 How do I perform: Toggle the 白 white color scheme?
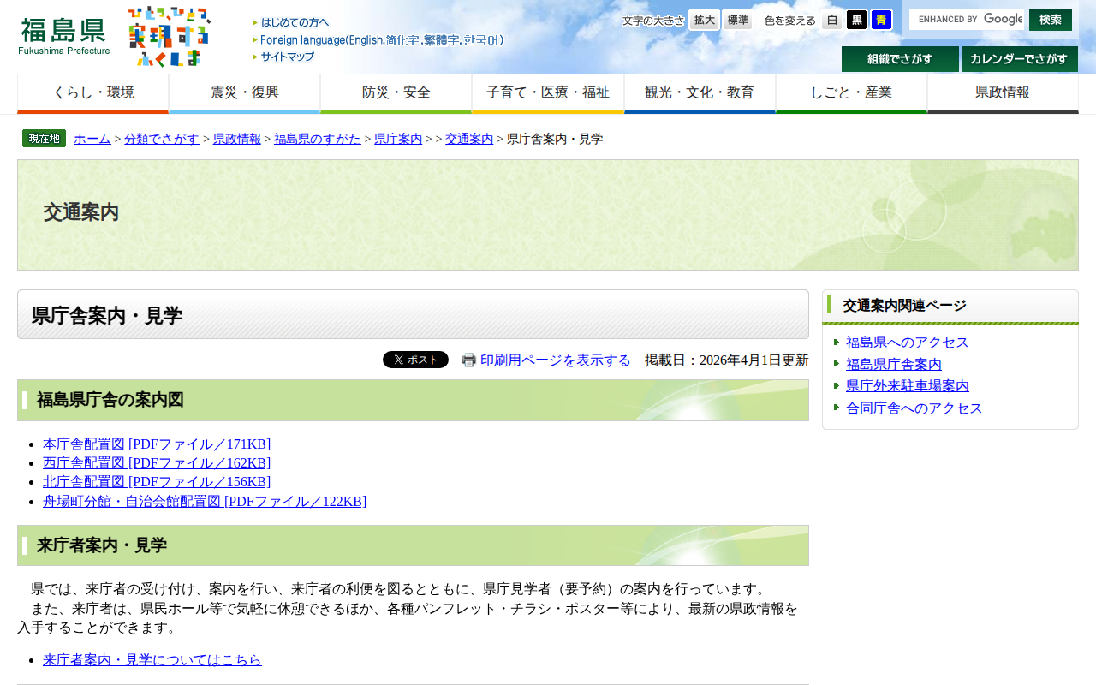pyautogui.click(x=831, y=19)
